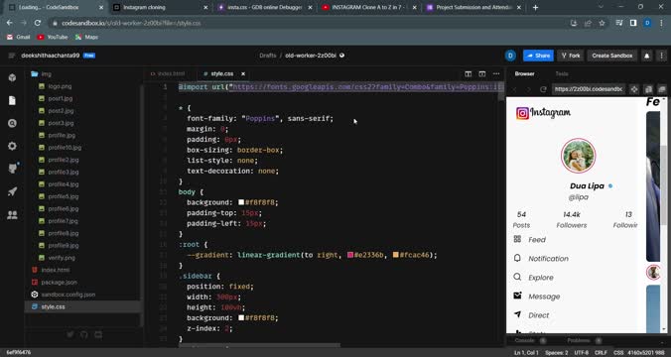This screenshot has height=357, width=671.
Task: Open the GitHub icon in activity bar
Action: click(x=13, y=169)
